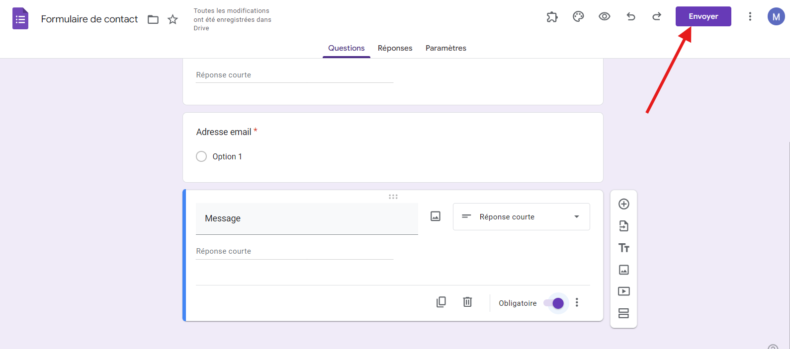Screen dimensions: 790x349
Task: Star the Formulaire de contact form
Action: [x=173, y=19]
